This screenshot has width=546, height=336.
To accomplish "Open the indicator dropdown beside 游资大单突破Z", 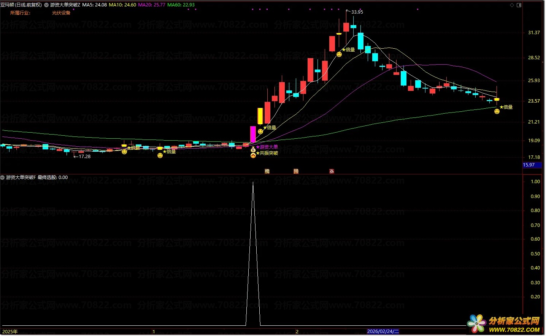I will (46, 5).
